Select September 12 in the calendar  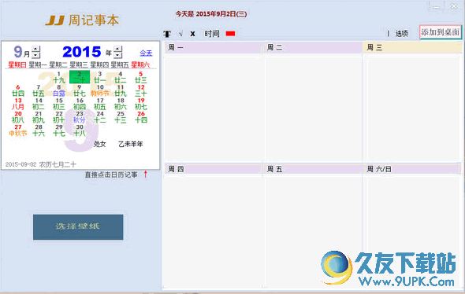click(x=141, y=90)
